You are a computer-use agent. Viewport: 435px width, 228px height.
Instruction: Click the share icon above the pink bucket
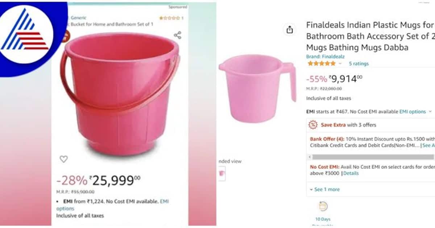(177, 35)
